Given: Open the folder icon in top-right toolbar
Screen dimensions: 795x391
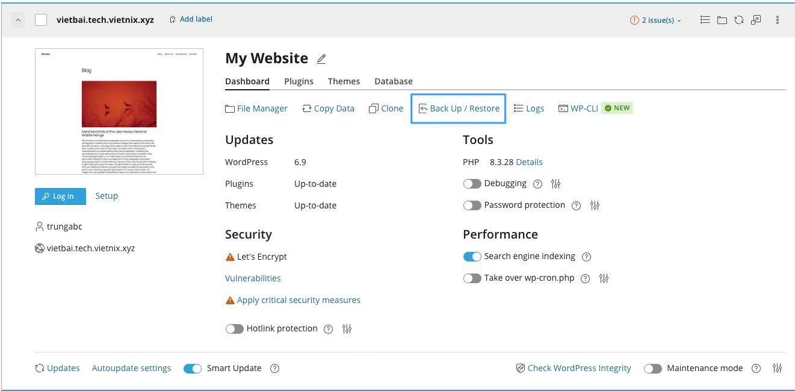Looking at the screenshot, I should coord(722,20).
